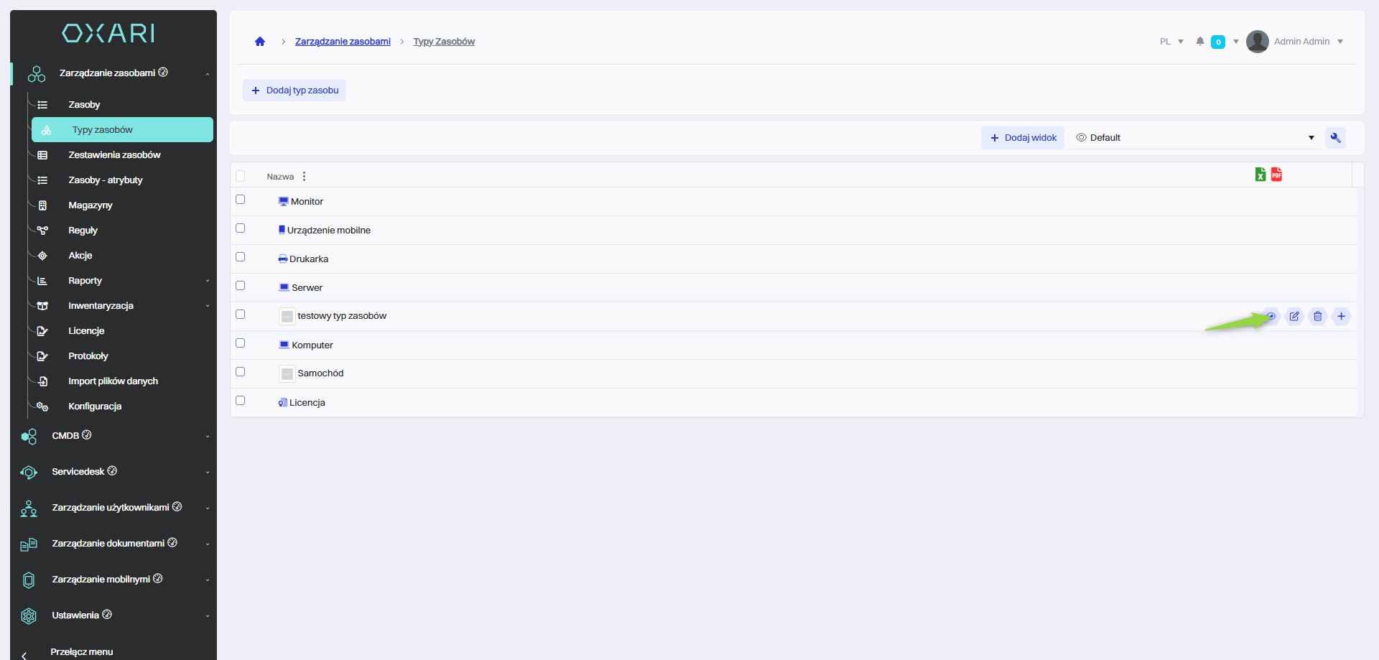Export list to Excel file icon
This screenshot has width=1379, height=660.
coord(1260,175)
